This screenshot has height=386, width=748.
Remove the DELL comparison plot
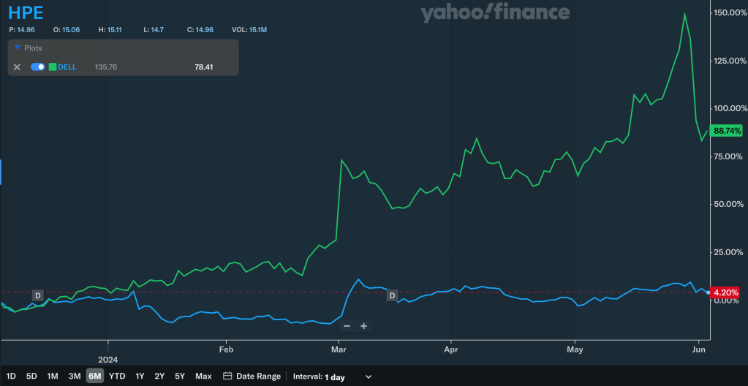17,67
